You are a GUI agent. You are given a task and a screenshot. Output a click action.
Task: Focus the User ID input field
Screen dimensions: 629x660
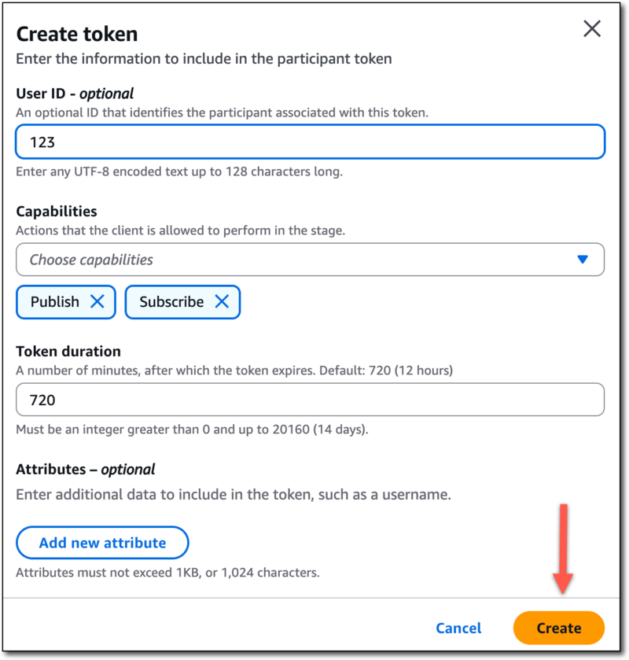tap(309, 142)
